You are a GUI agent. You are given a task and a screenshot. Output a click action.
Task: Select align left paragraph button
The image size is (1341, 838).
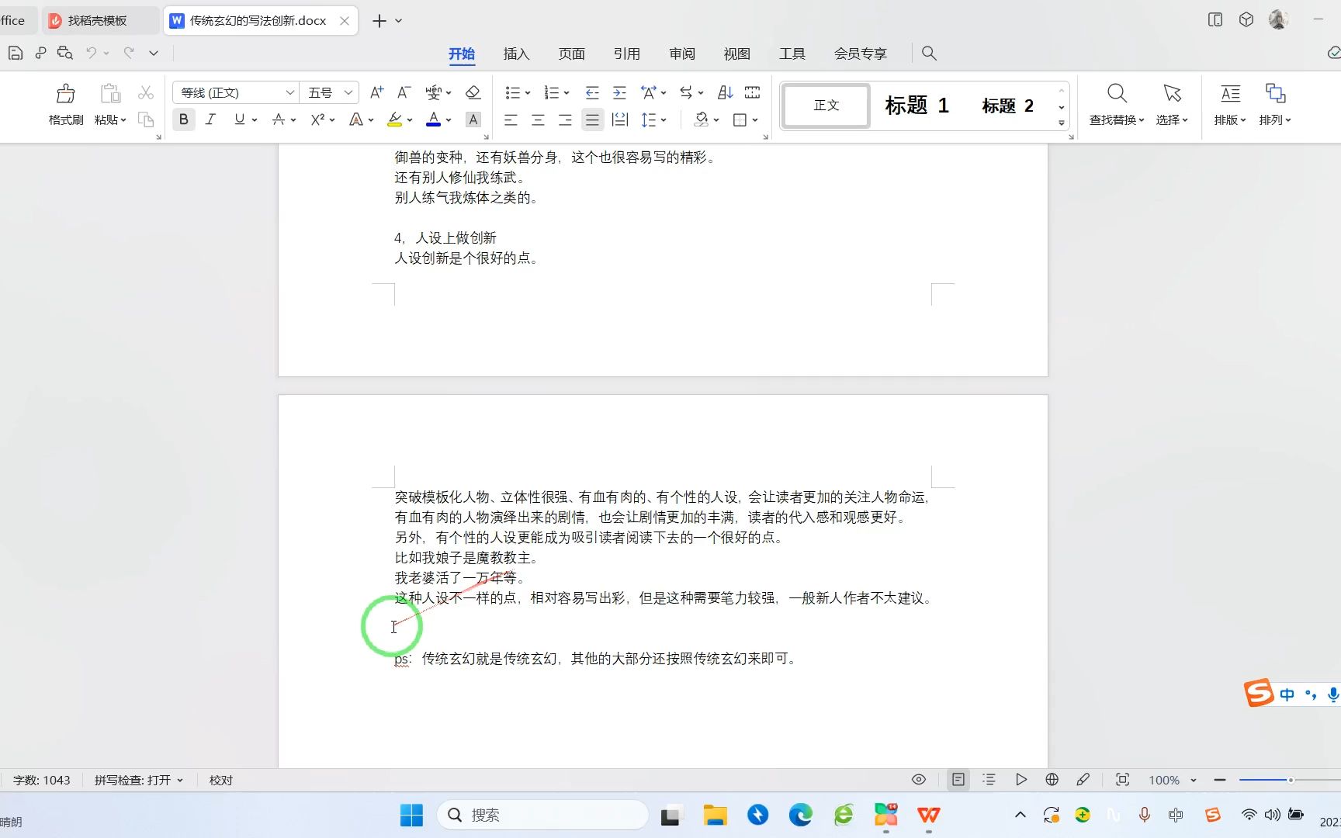pyautogui.click(x=511, y=119)
